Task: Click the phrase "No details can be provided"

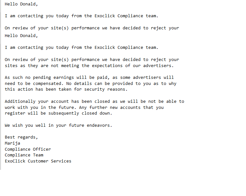Action: tap(99, 84)
